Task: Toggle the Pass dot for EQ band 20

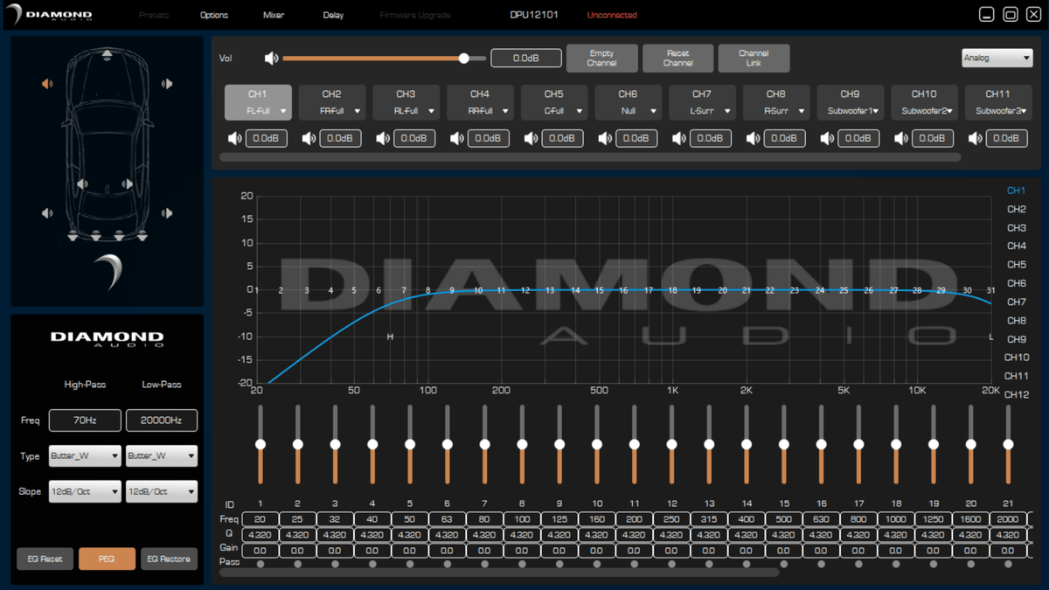Action: (x=971, y=564)
